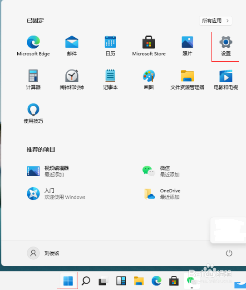Open the 日历 calendar app
This screenshot has width=246, height=290.
click(x=110, y=46)
